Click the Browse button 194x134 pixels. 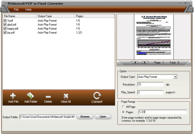[x=85, y=117]
